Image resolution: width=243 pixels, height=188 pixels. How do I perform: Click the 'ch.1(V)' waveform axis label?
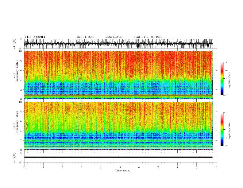[x=15, y=44]
